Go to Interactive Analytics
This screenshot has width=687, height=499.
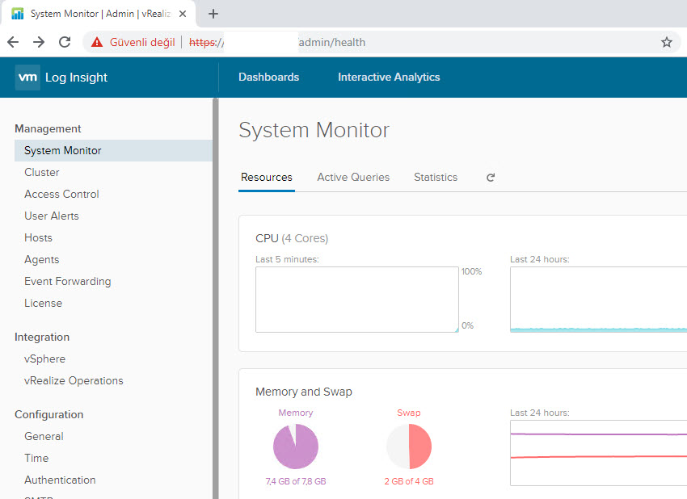389,78
